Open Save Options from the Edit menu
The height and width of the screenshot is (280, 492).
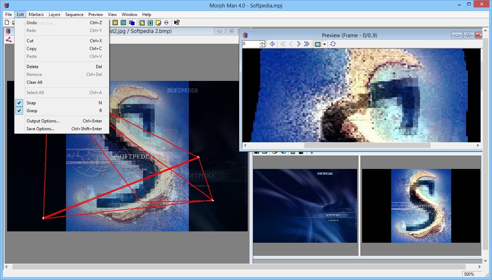click(61, 129)
